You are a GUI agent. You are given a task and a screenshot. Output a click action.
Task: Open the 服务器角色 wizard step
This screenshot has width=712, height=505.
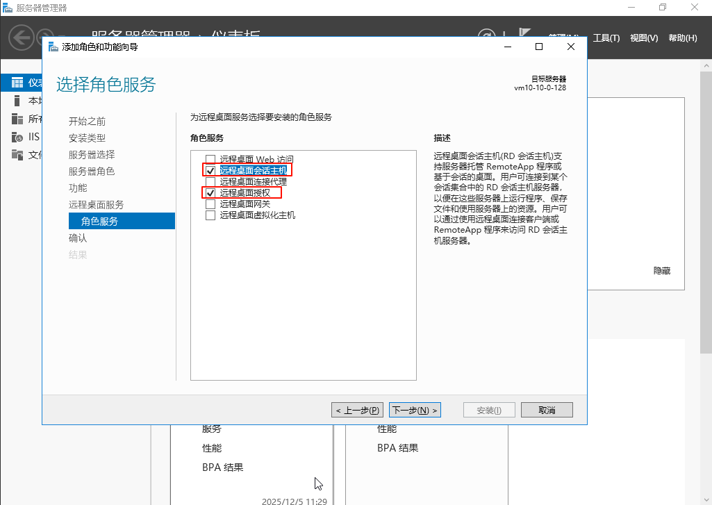(x=92, y=171)
